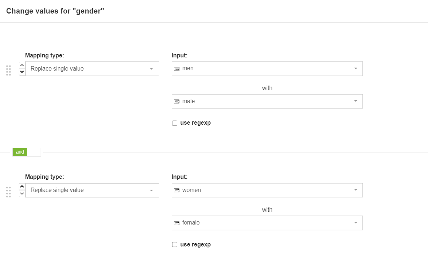Click the drag handle of the second mapping rule
428x279 pixels.
click(x=8, y=192)
